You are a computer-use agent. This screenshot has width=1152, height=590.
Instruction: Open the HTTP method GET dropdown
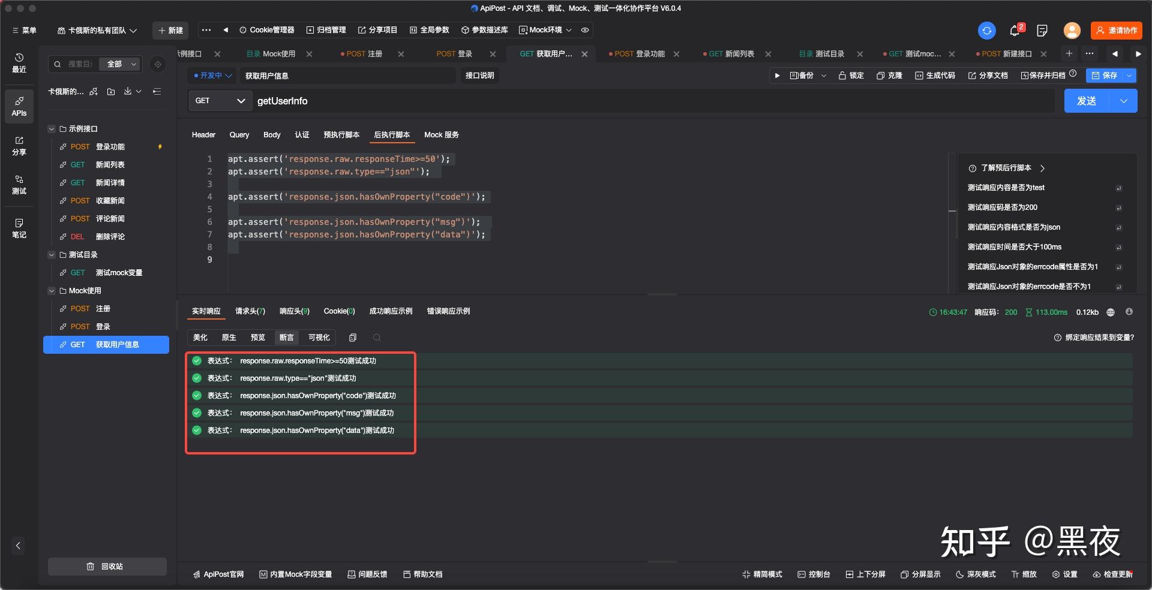[x=220, y=101]
